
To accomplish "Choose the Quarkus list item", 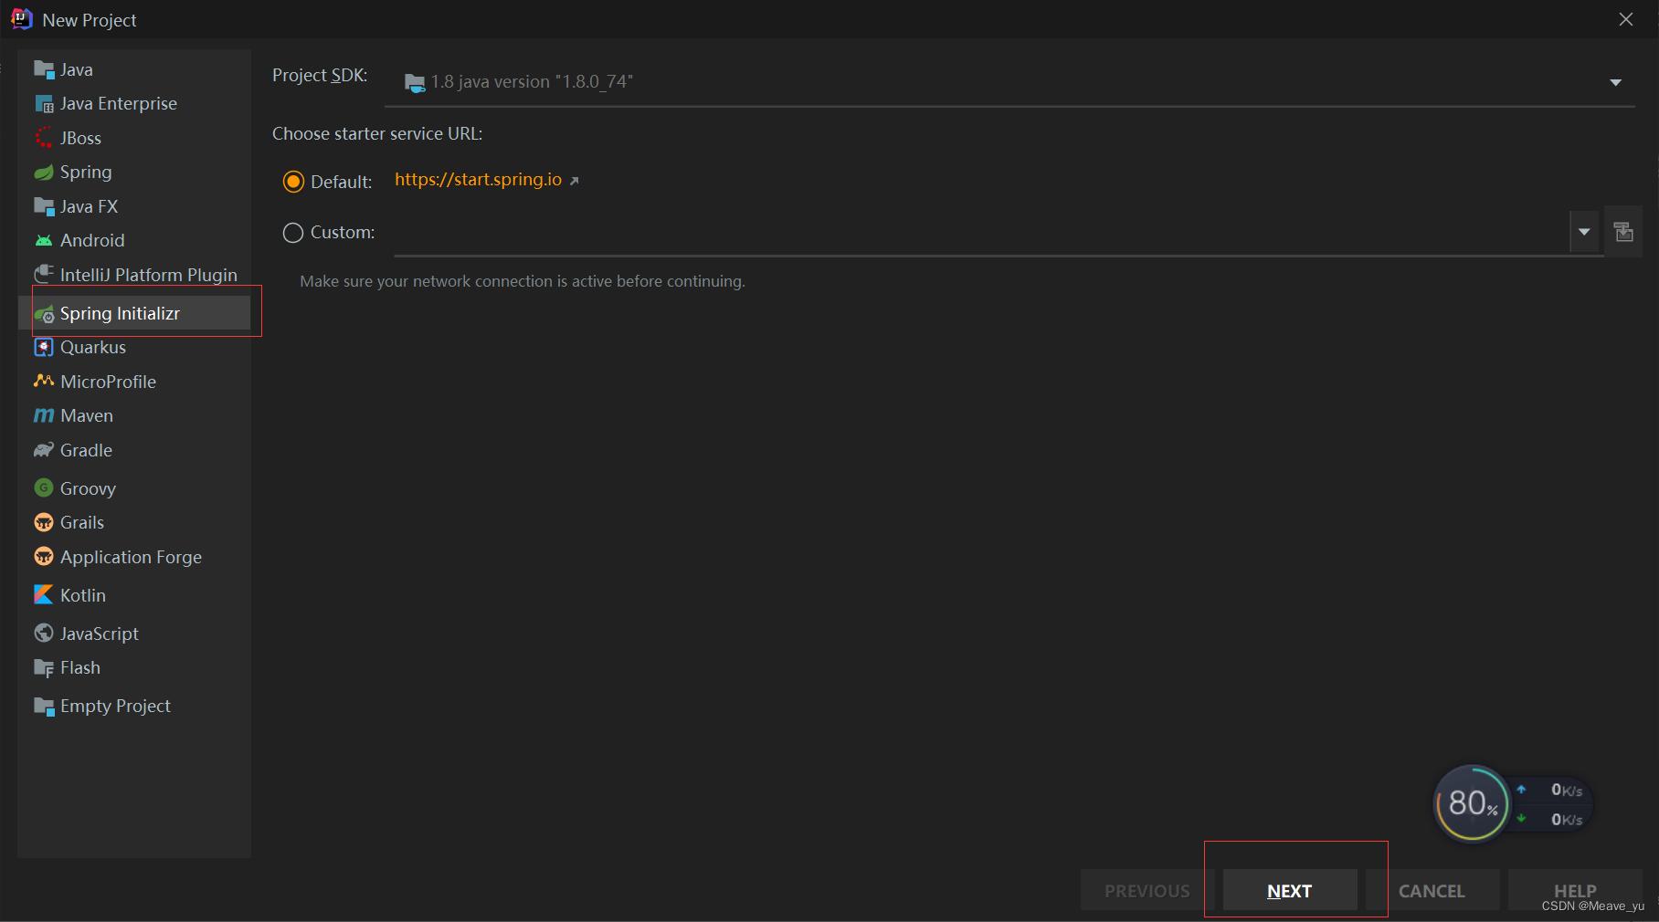I will (x=134, y=347).
